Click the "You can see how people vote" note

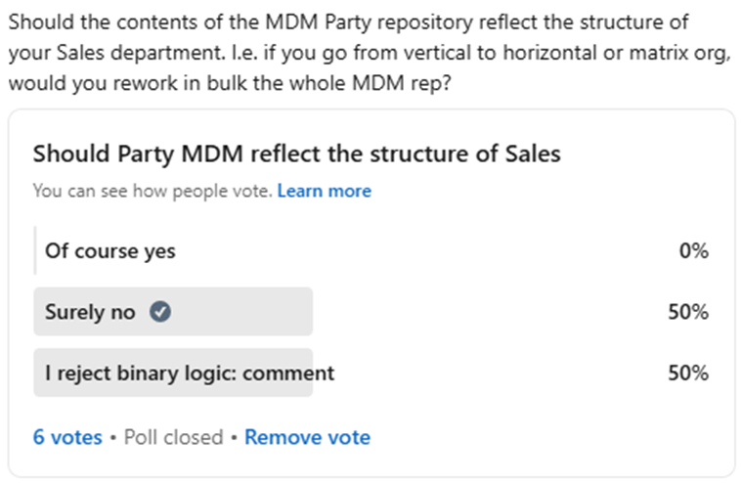[152, 191]
